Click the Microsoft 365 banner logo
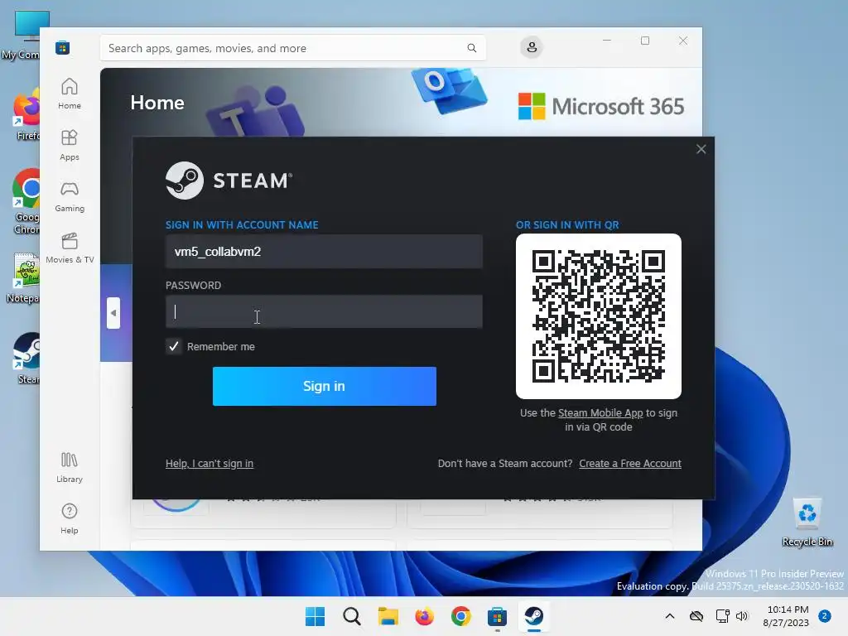Image resolution: width=848 pixels, height=636 pixels. click(601, 107)
